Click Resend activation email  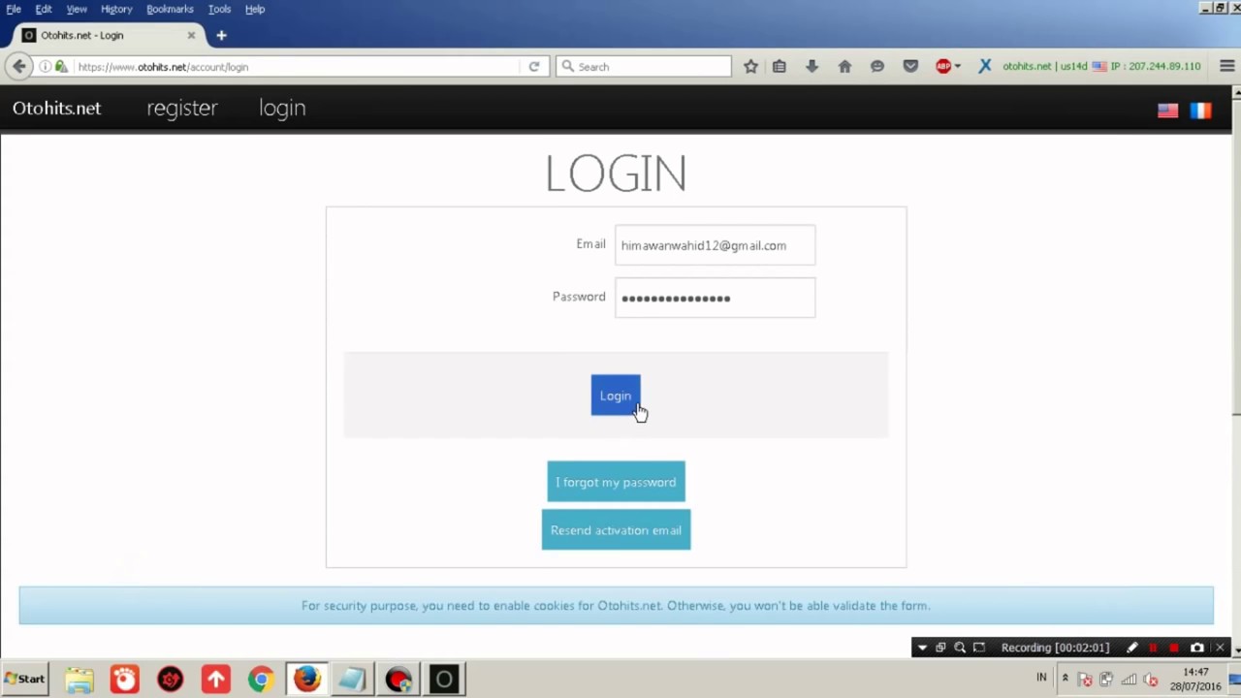pos(616,530)
